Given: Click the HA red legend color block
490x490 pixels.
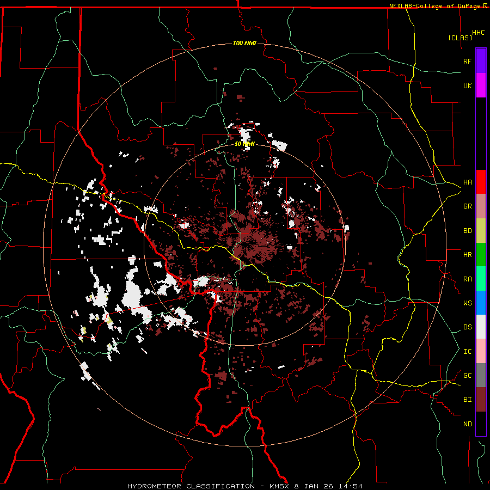Looking at the screenshot, I should pyautogui.click(x=481, y=182).
